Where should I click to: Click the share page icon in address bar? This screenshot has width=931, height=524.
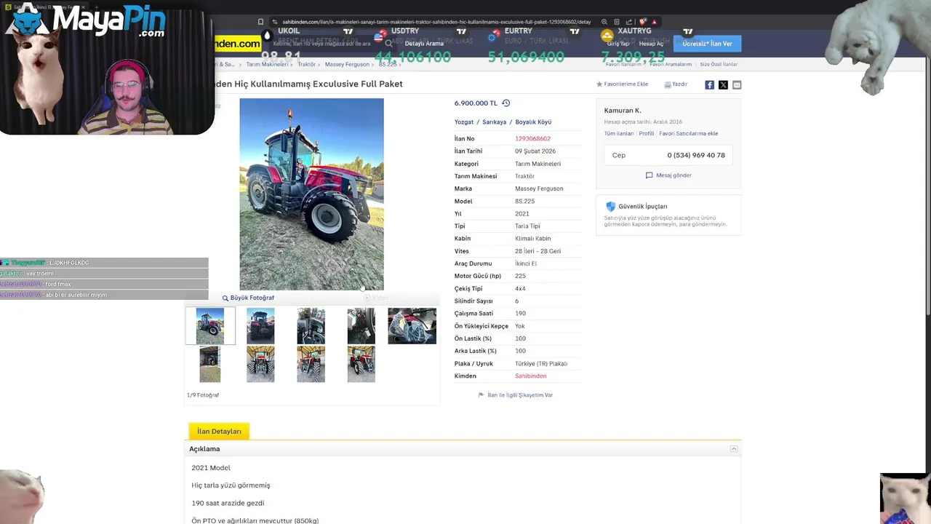tap(629, 22)
